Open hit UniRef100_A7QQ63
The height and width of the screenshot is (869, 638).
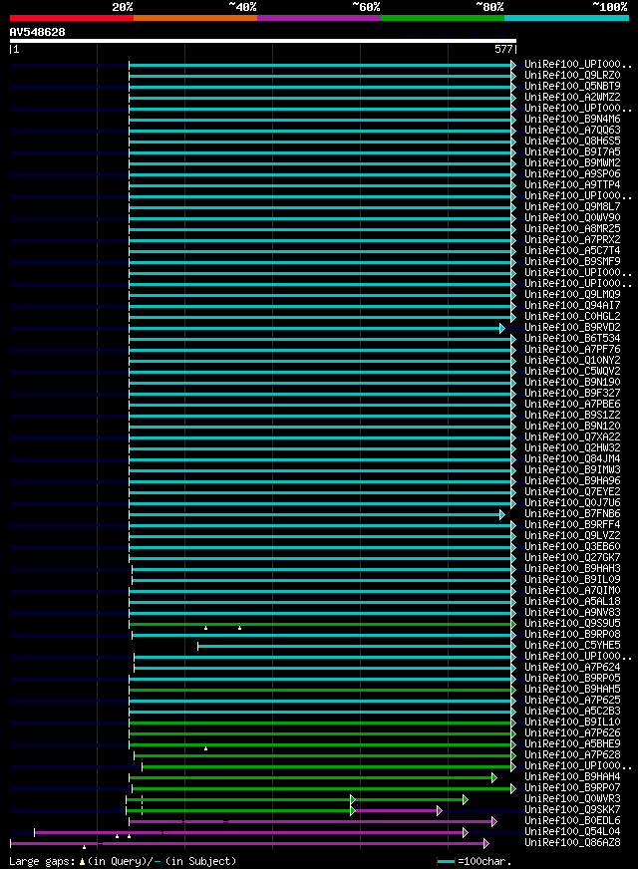pyautogui.click(x=572, y=131)
